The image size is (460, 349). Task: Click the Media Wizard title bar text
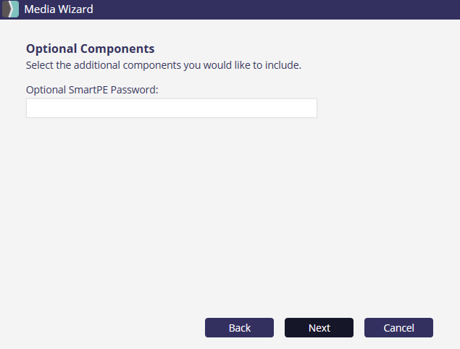click(x=59, y=9)
